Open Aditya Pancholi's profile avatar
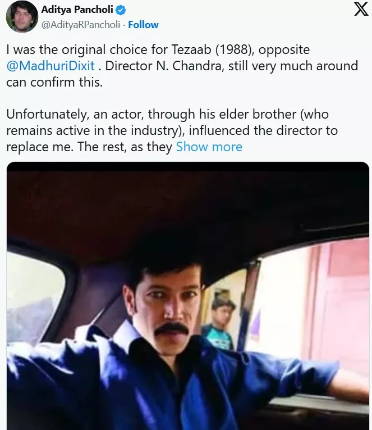Image resolution: width=372 pixels, height=430 pixels. [21, 17]
